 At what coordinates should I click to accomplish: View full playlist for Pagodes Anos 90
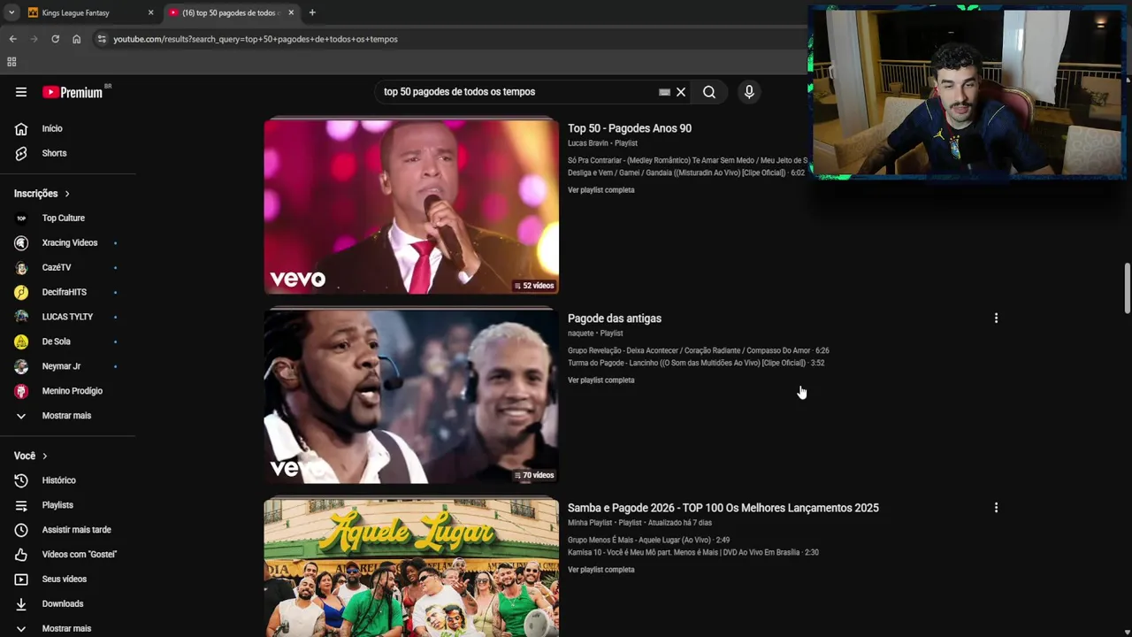click(x=601, y=190)
